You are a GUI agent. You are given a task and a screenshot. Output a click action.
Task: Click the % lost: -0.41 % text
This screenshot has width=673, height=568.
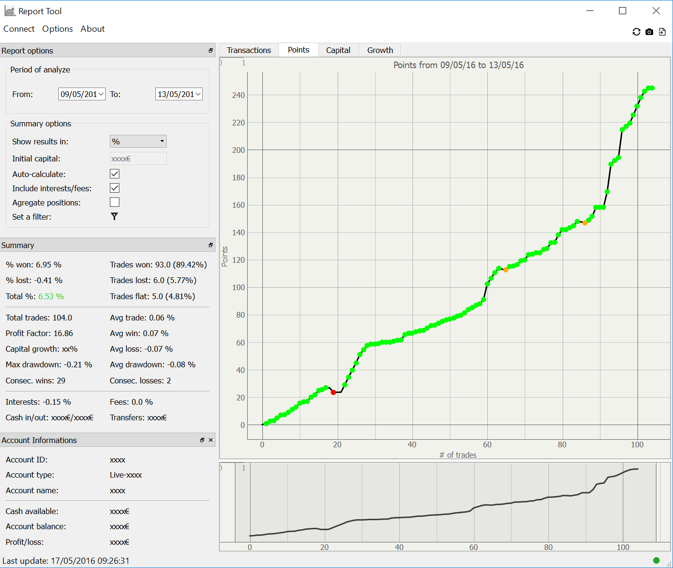click(x=34, y=280)
